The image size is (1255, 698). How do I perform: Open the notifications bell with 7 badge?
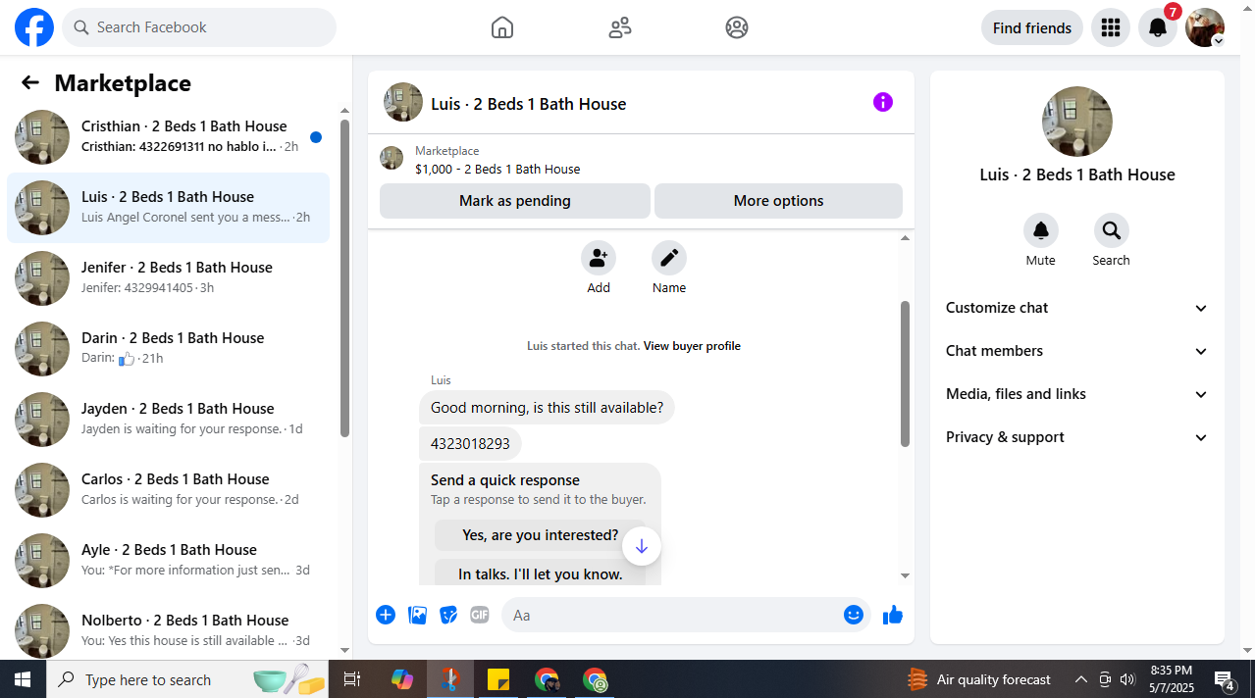coord(1158,27)
